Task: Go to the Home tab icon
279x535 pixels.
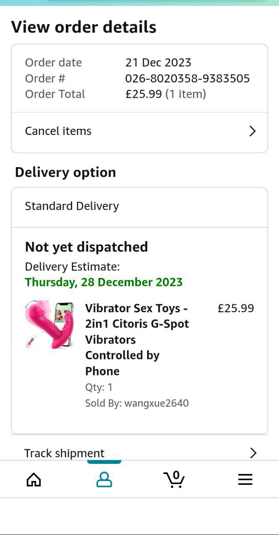Action: pos(34,479)
